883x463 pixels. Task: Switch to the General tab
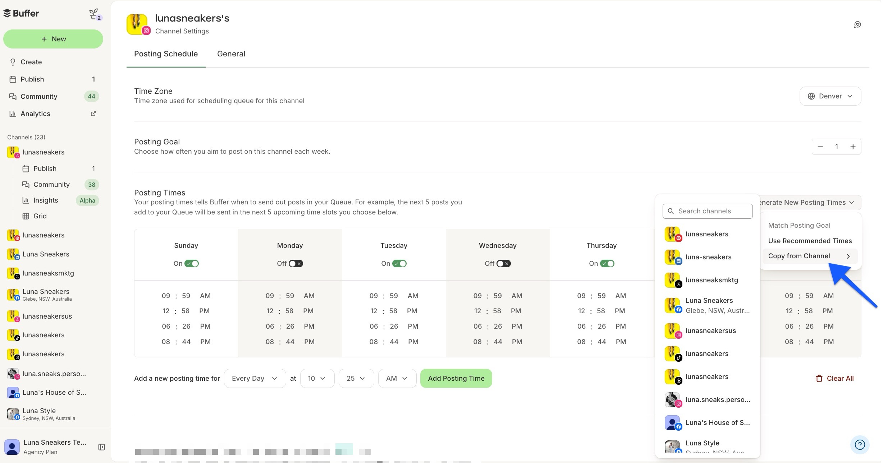click(x=231, y=54)
